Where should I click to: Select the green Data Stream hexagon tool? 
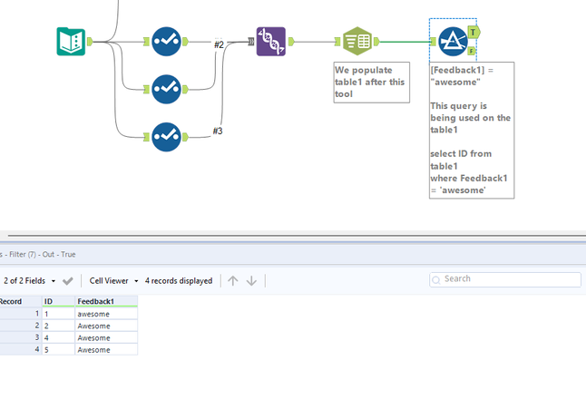tap(357, 41)
